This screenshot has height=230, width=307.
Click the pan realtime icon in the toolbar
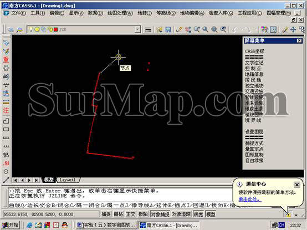188,29
